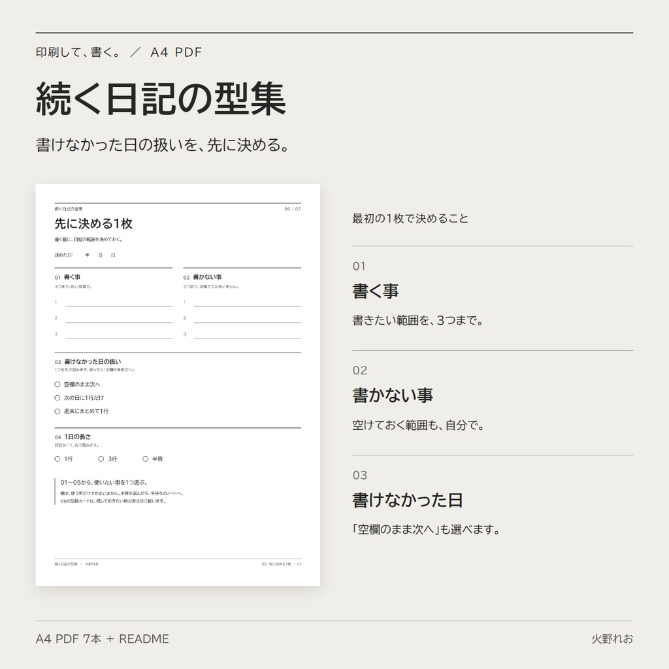Choose the 半頁 length radio circle

[146, 459]
